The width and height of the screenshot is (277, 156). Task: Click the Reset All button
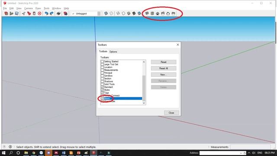164,68
